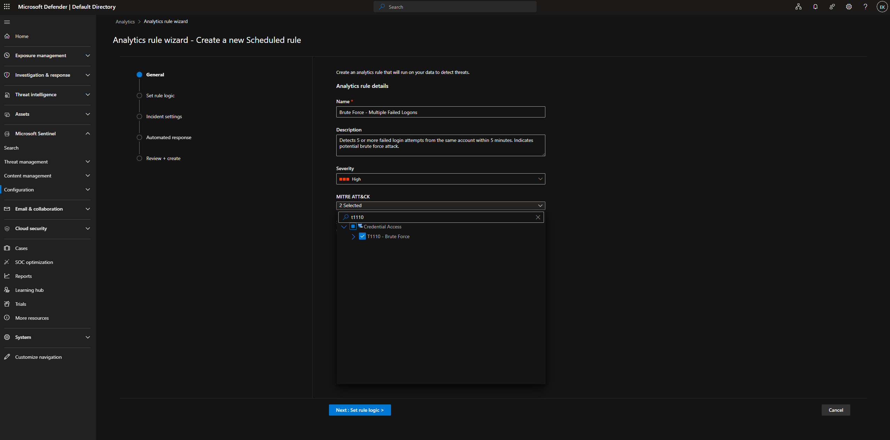Select the Set rule logic step
Viewport: 890px width, 440px height.
160,96
